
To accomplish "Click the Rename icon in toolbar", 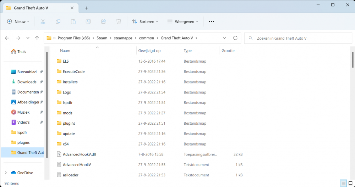I will click(x=88, y=22).
